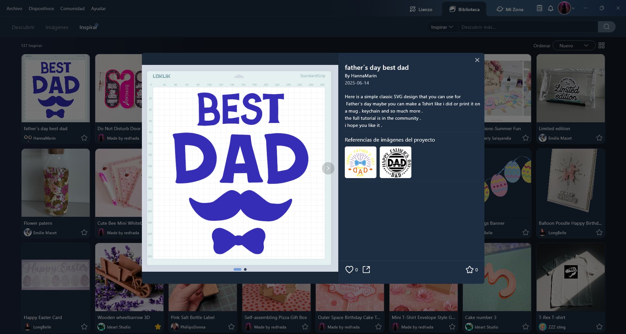Open the Archivo menu
Screen dimensions: 626x334
coord(14,8)
